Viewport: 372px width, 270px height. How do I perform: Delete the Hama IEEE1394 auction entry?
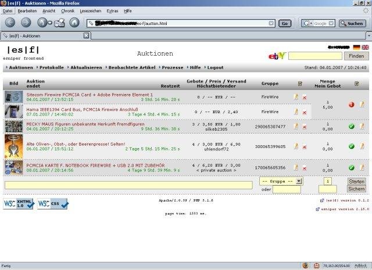(305, 113)
